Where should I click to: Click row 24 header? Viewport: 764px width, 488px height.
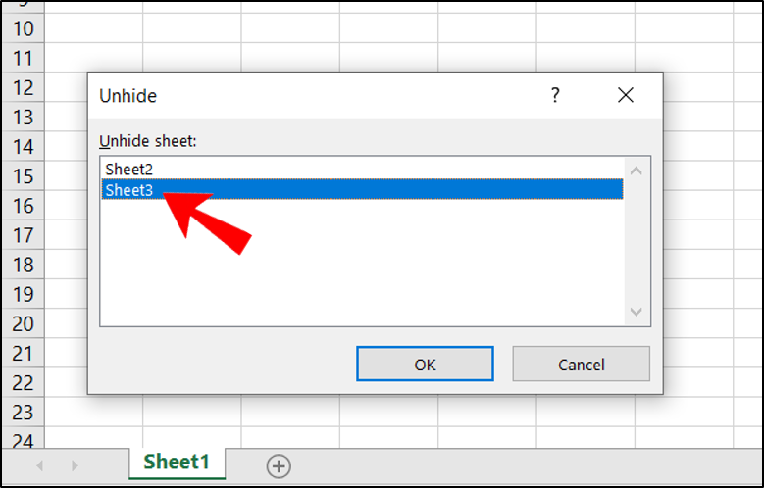tap(22, 438)
